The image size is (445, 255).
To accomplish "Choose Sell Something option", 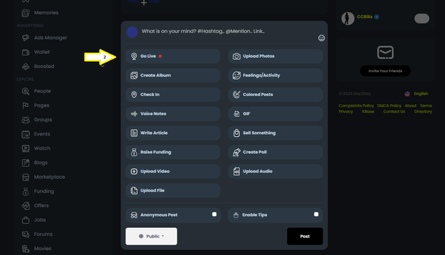I will point(275,133).
